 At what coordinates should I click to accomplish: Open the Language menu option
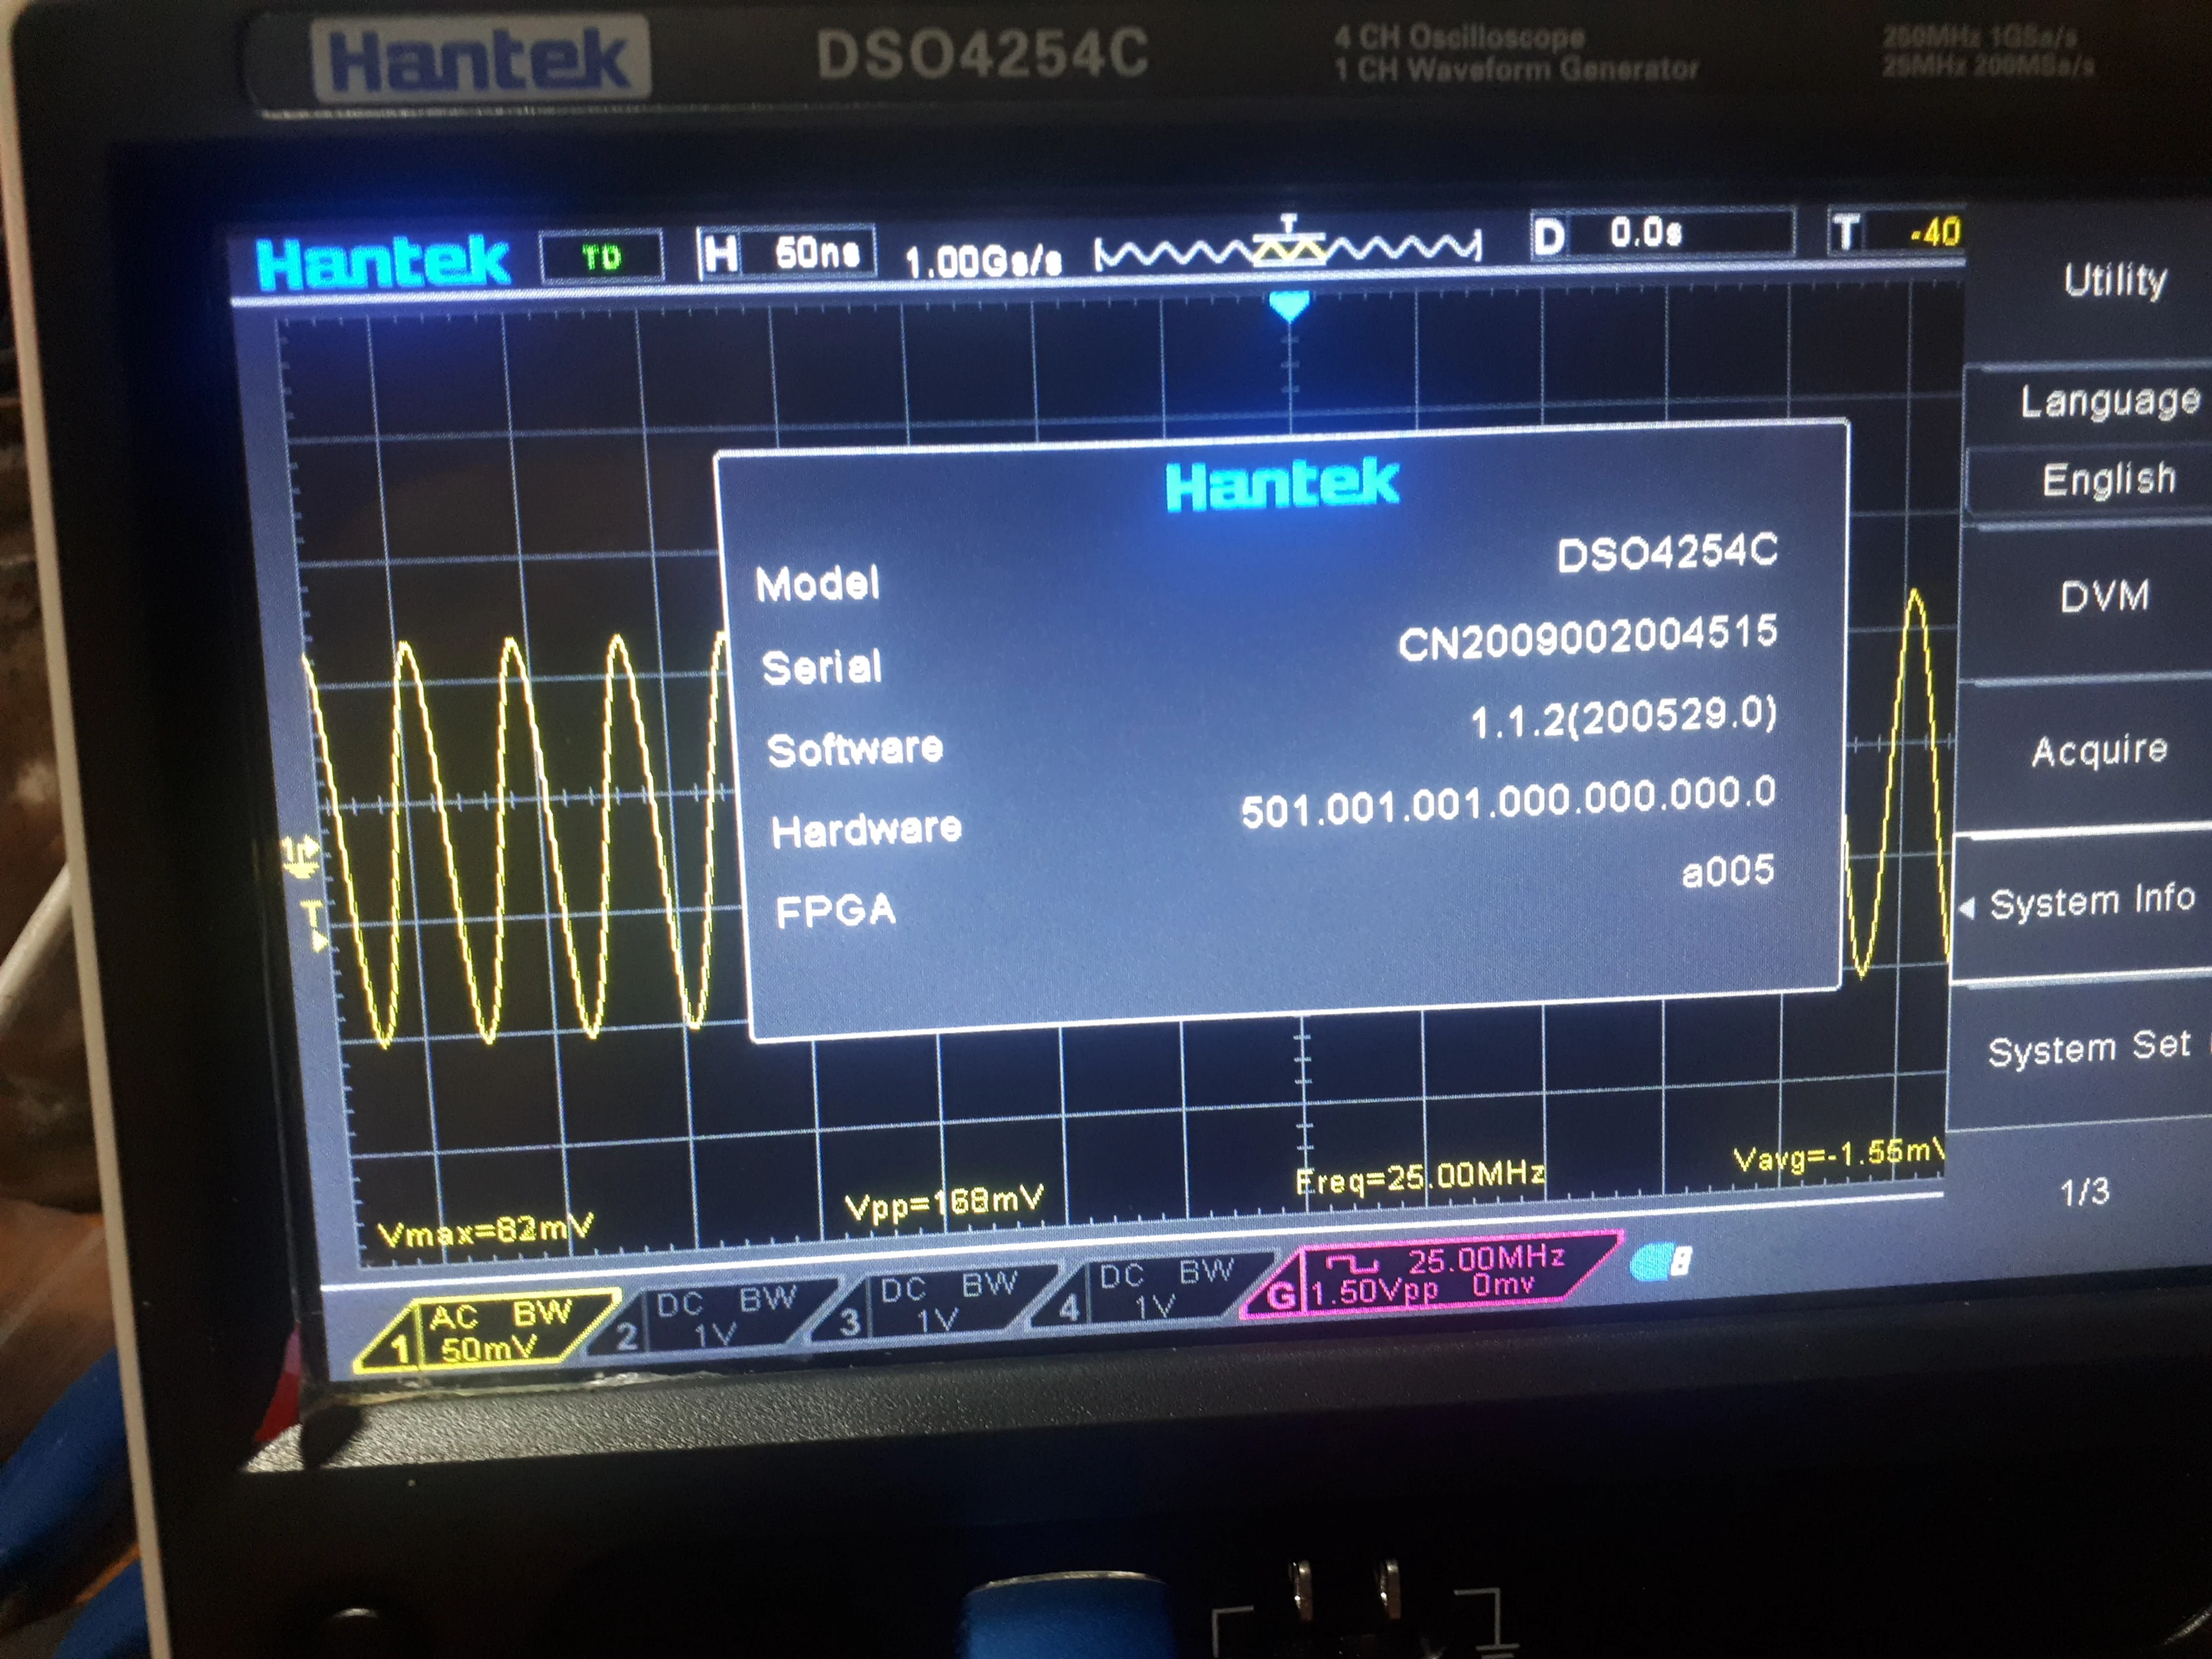click(2108, 401)
